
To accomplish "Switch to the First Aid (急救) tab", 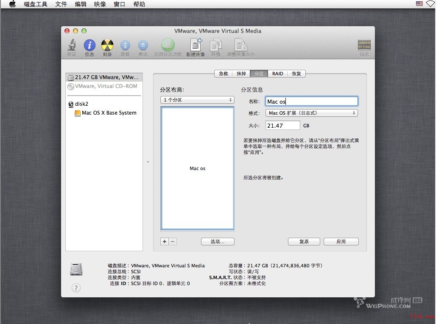I will pos(223,74).
